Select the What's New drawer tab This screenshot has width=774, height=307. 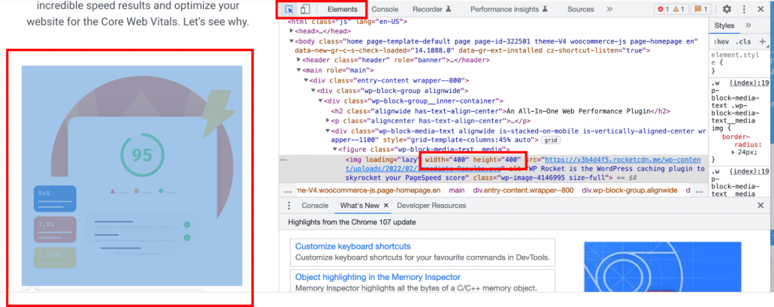pos(359,206)
